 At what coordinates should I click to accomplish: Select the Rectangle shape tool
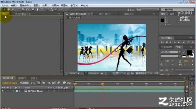point(33,9)
